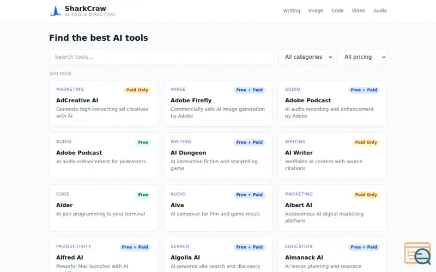Viewport: 436px width, 272px height.
Task: Click the SEARCH label on Algolia AI card
Action: pyautogui.click(x=180, y=246)
